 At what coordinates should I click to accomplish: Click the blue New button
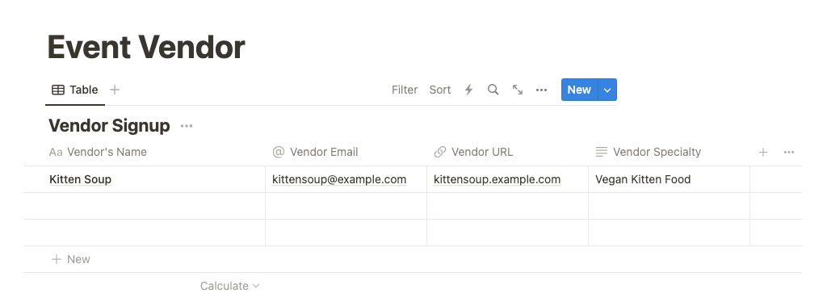tap(579, 90)
